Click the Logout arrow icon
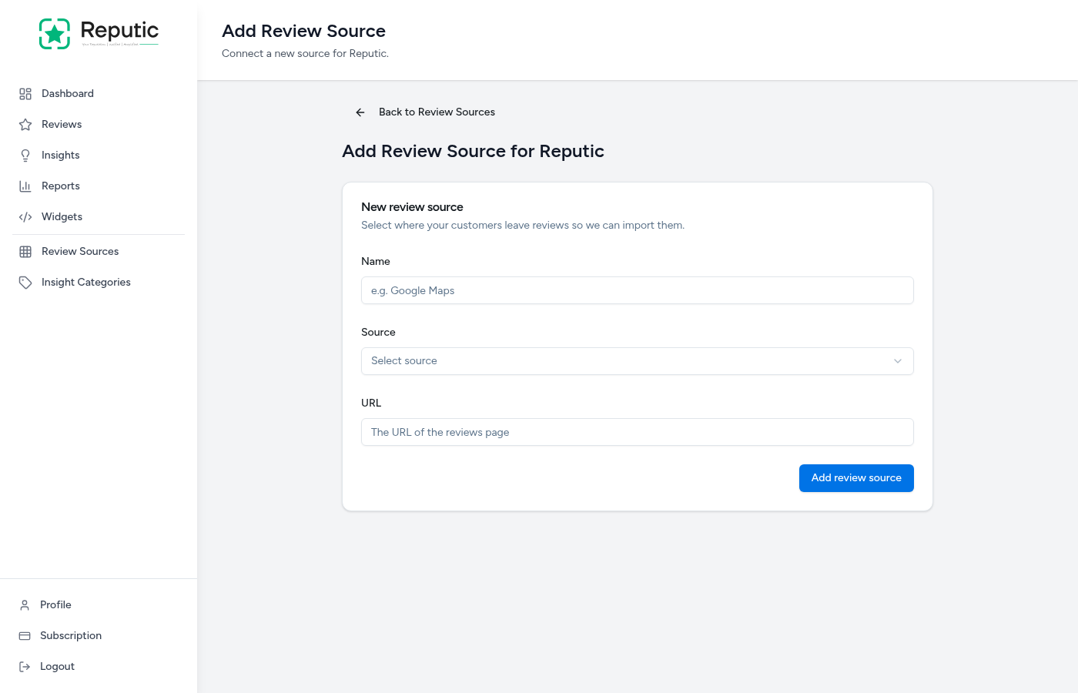1078x693 pixels. (x=25, y=666)
